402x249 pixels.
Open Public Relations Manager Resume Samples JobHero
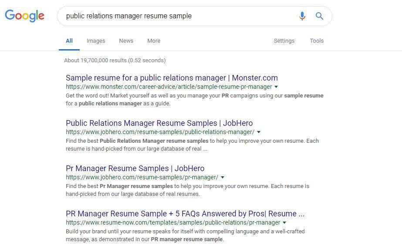point(159,123)
